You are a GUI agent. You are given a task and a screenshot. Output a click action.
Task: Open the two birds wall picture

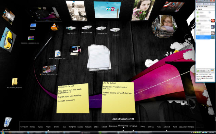point(107,10)
